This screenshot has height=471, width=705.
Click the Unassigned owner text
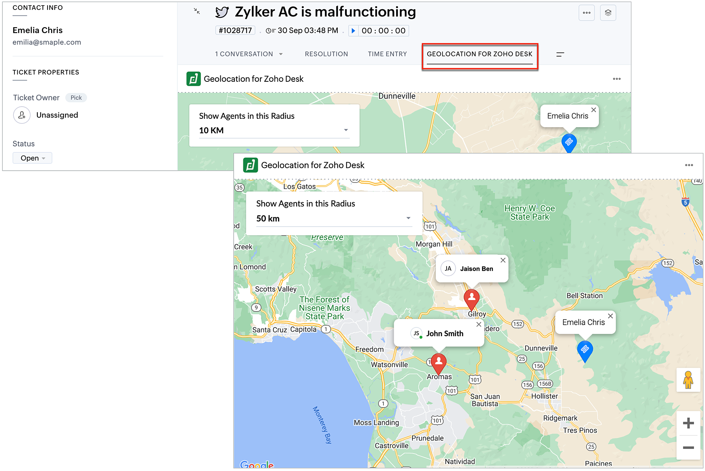click(57, 115)
